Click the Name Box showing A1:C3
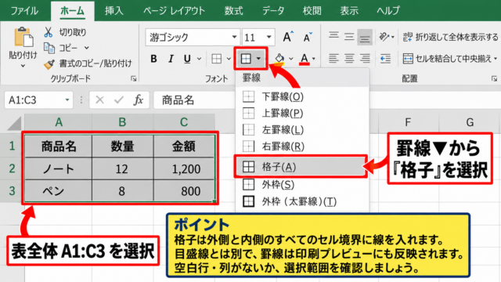Viewport: 501px width, 282px height. click(38, 100)
